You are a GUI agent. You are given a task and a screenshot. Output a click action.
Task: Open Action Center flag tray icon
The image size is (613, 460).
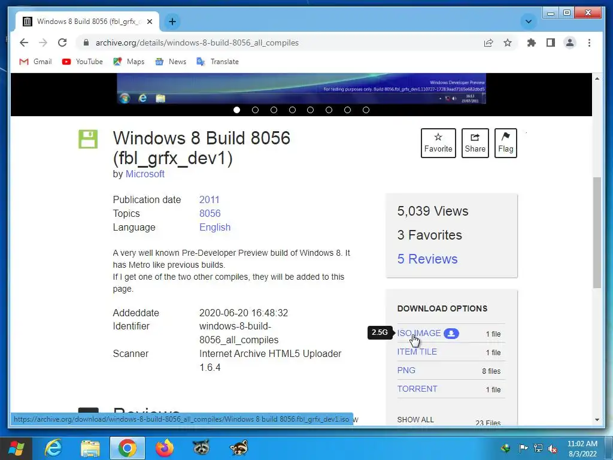[x=523, y=448]
